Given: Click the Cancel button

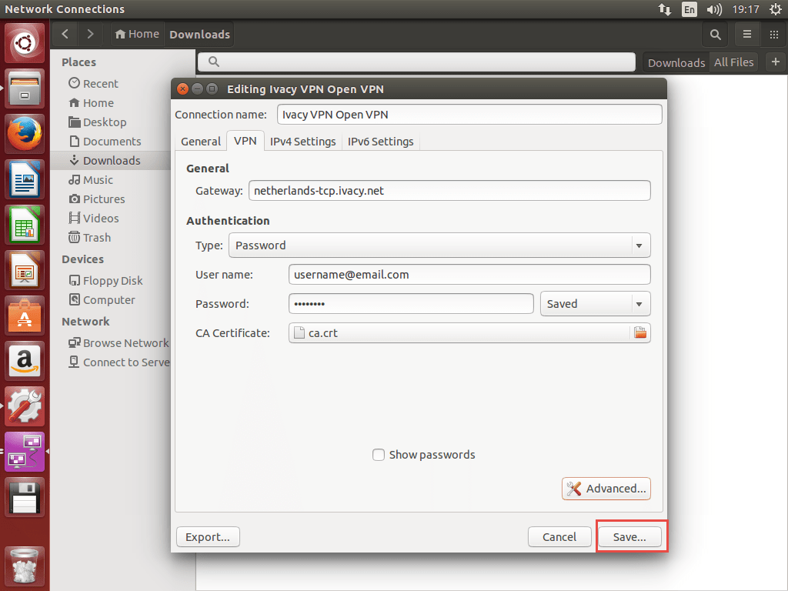Looking at the screenshot, I should (559, 536).
